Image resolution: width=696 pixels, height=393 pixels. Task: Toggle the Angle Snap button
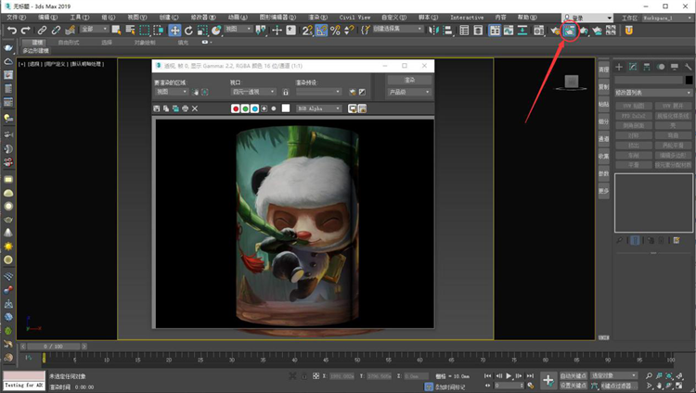click(x=321, y=31)
